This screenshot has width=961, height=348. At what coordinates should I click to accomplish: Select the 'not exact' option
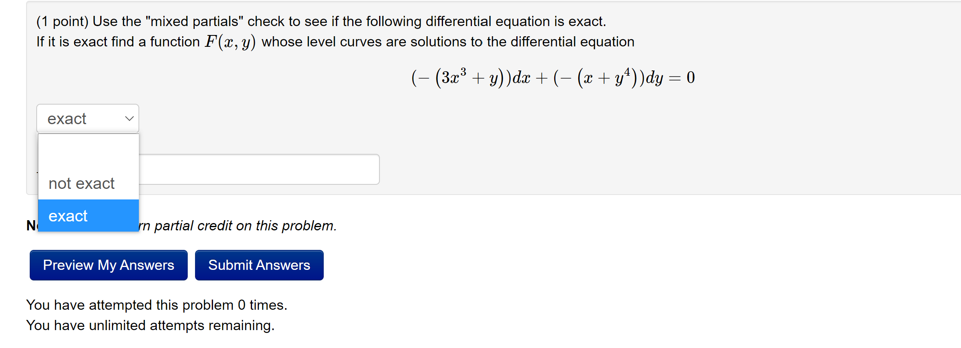[81, 183]
